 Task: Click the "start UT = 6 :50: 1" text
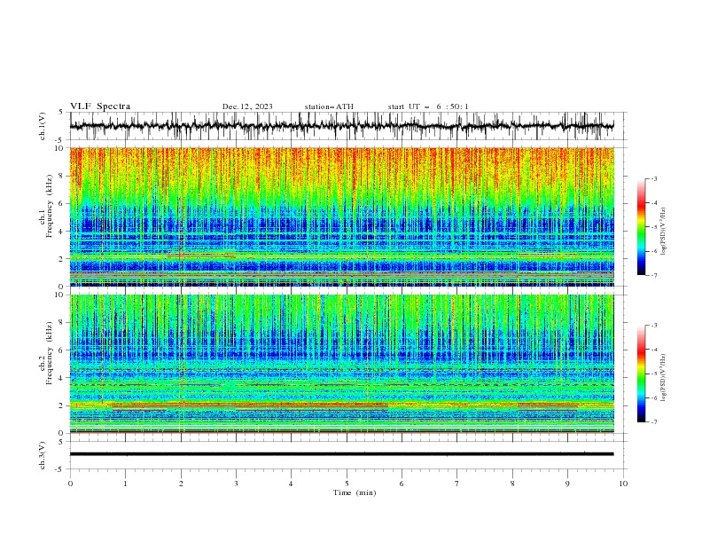[428, 106]
